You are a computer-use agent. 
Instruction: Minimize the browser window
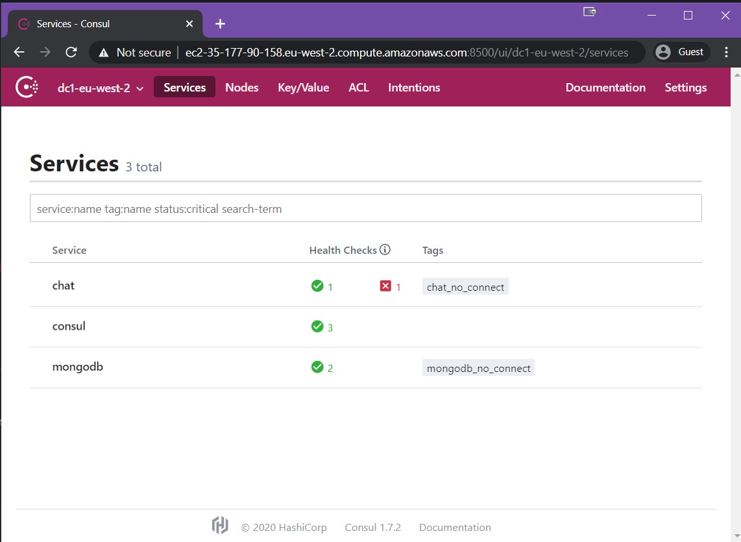[x=651, y=15]
